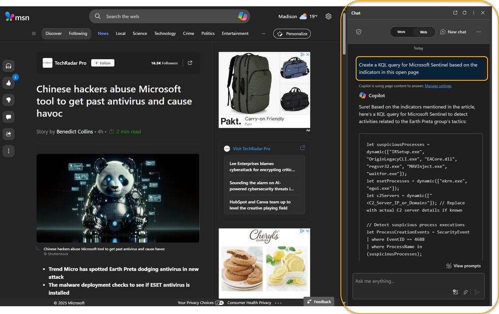Follow TechRadar Pro

(x=103, y=63)
